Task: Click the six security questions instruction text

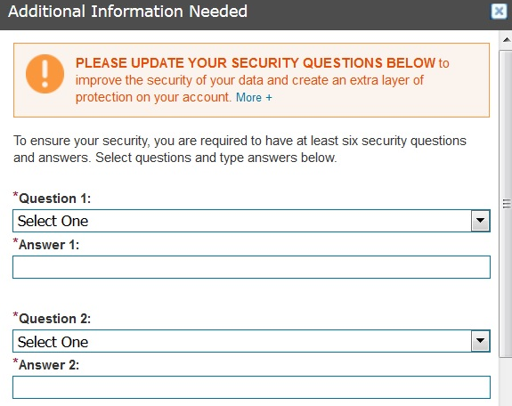Action: [x=240, y=149]
